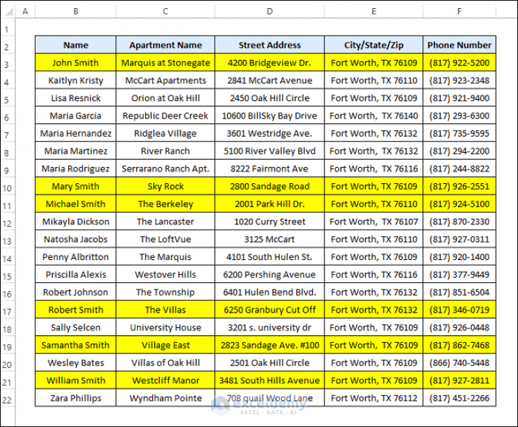Click the University House cell
Screen dimensions: 518x427
[x=165, y=327]
